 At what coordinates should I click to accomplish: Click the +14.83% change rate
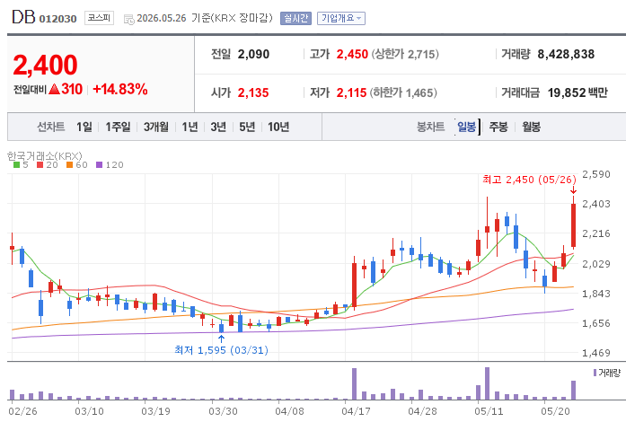[120, 89]
